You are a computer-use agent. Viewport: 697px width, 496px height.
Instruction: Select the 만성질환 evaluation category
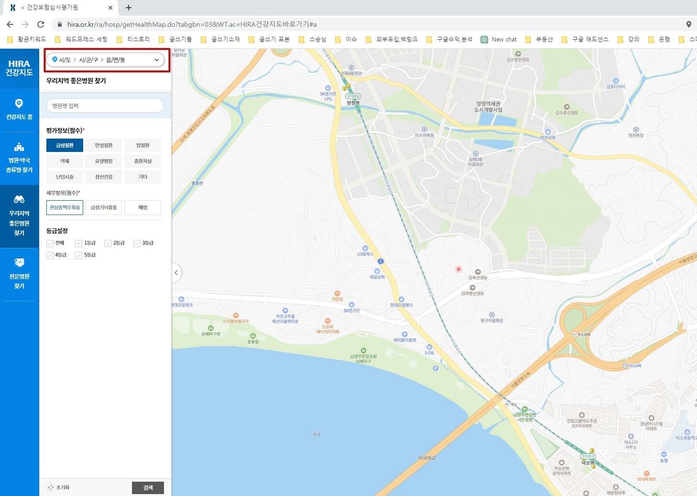click(104, 145)
